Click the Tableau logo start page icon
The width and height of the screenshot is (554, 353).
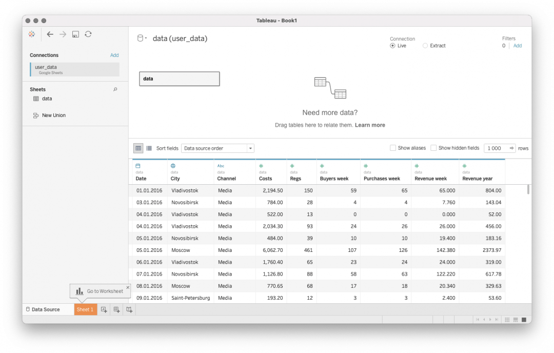pos(32,34)
